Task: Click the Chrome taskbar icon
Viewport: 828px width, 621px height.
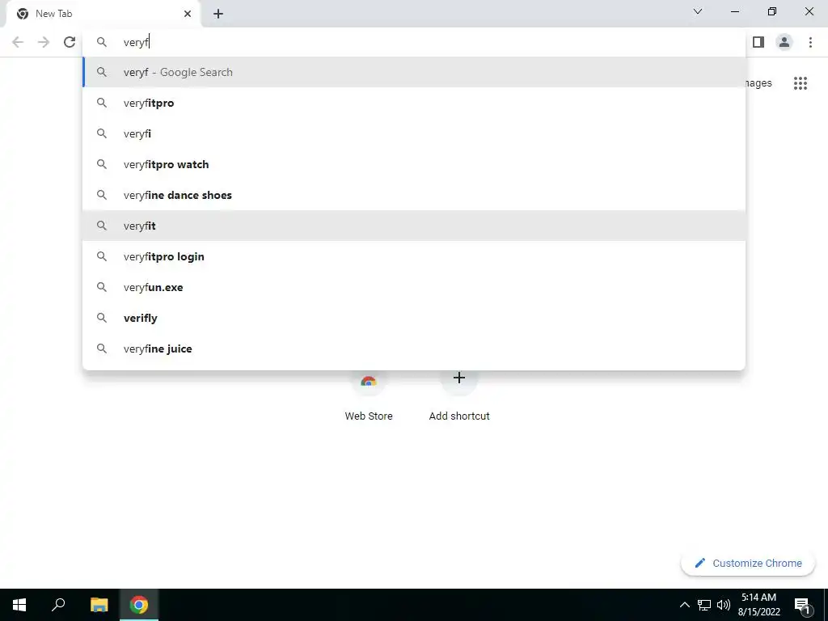Action: (x=139, y=605)
